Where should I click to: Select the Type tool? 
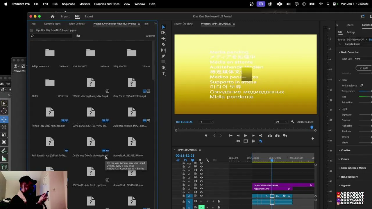(x=163, y=73)
